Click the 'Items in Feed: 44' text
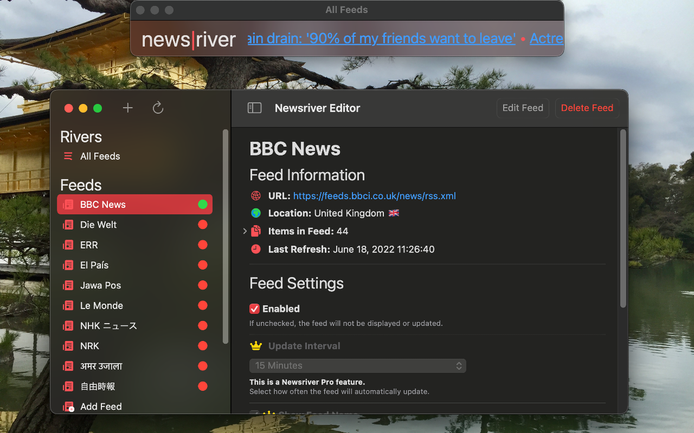Viewport: 694px width, 433px height. tap(308, 231)
